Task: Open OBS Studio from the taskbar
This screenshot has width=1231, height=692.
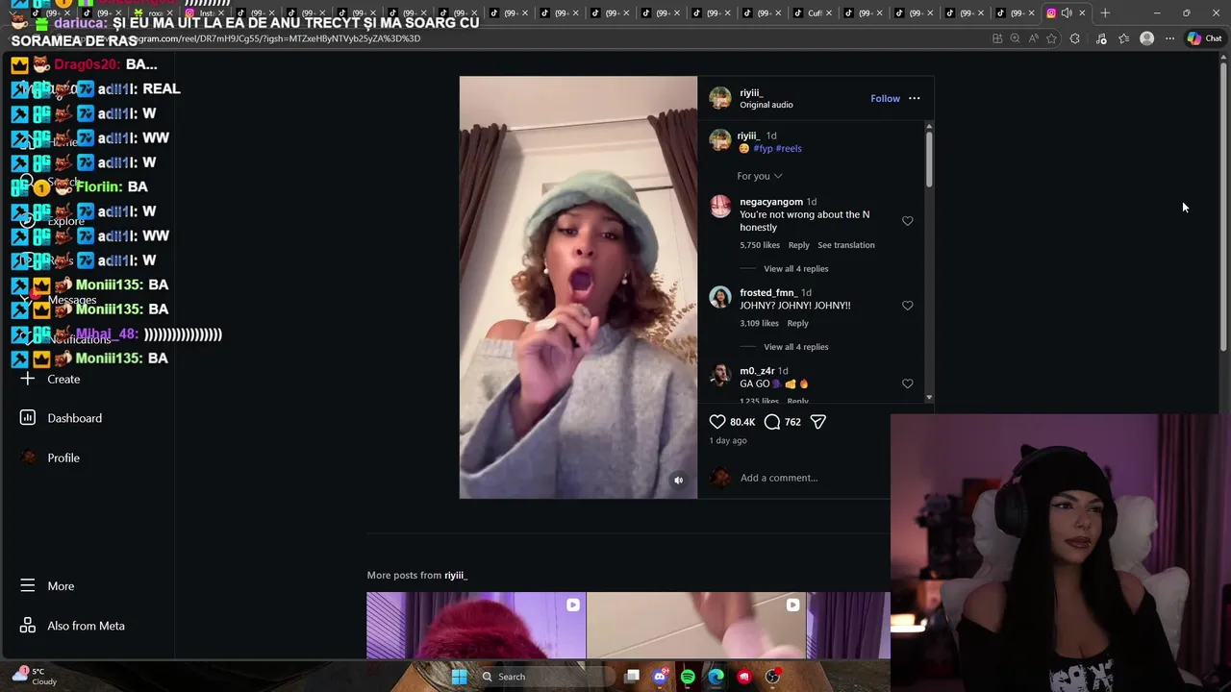Action: point(772,677)
